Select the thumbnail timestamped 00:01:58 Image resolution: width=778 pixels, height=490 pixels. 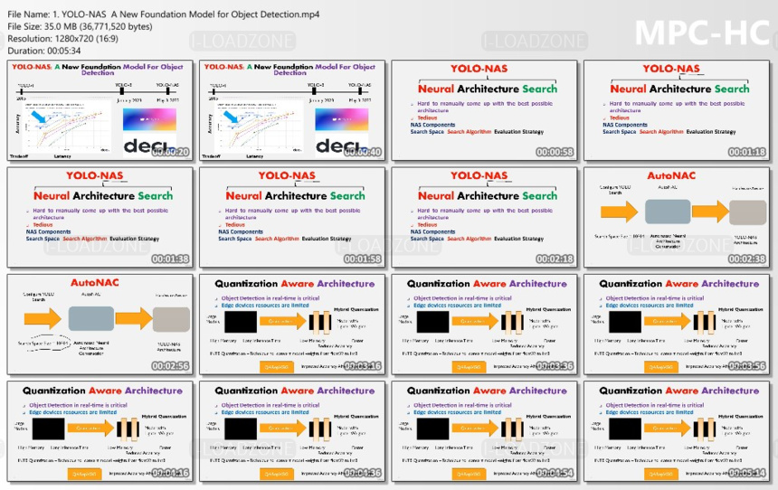tap(292, 218)
